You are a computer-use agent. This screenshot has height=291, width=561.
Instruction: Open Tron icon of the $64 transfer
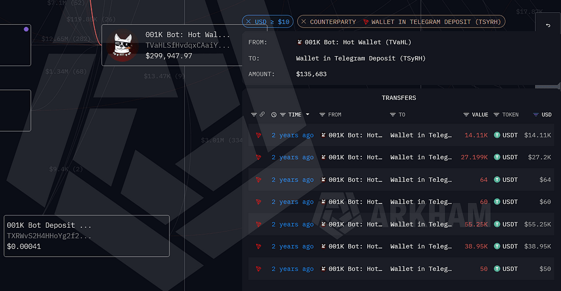(x=258, y=180)
